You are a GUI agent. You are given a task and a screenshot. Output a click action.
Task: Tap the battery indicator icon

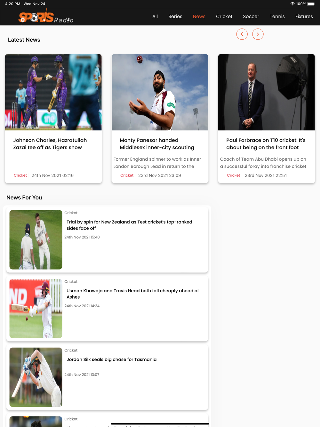[x=311, y=4]
